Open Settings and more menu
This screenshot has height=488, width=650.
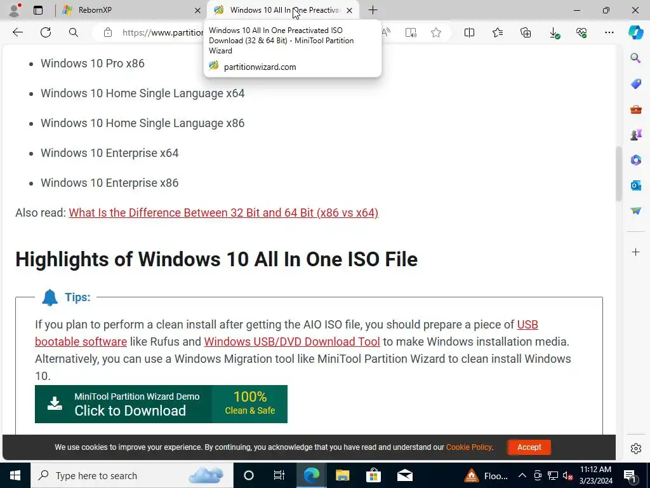coord(609,32)
